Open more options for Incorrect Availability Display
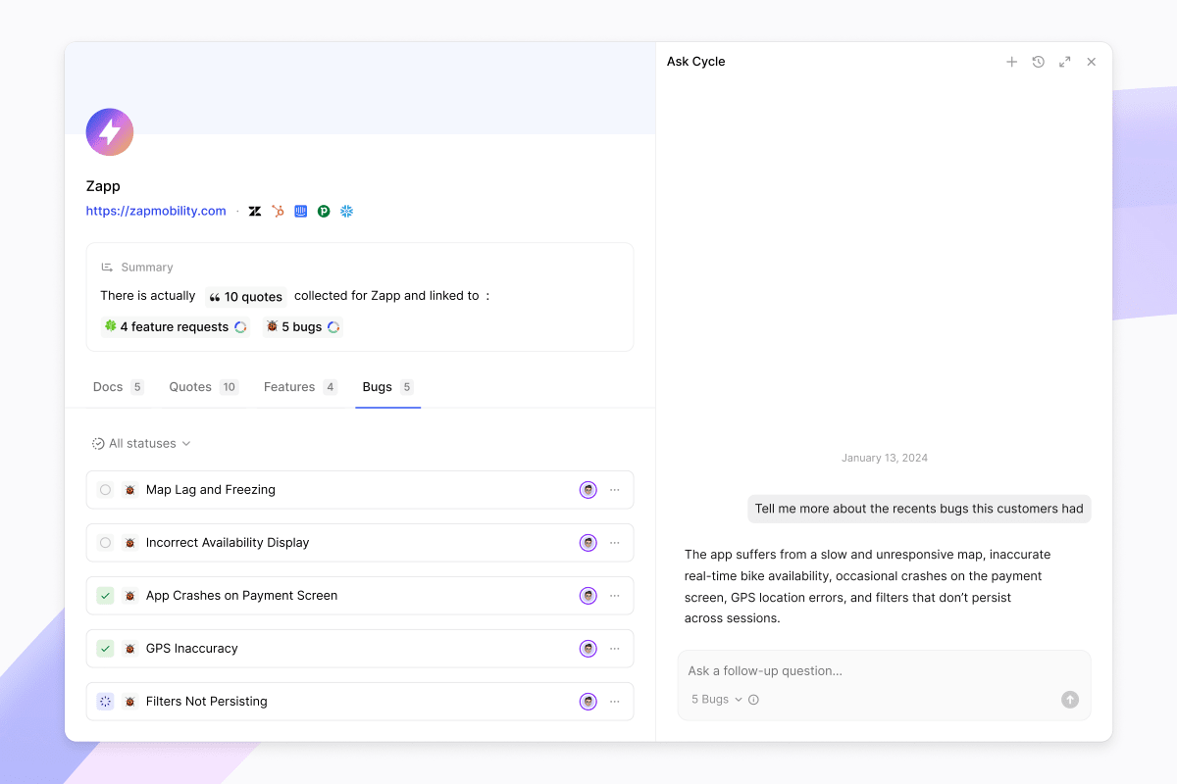The image size is (1177, 784). [x=615, y=543]
